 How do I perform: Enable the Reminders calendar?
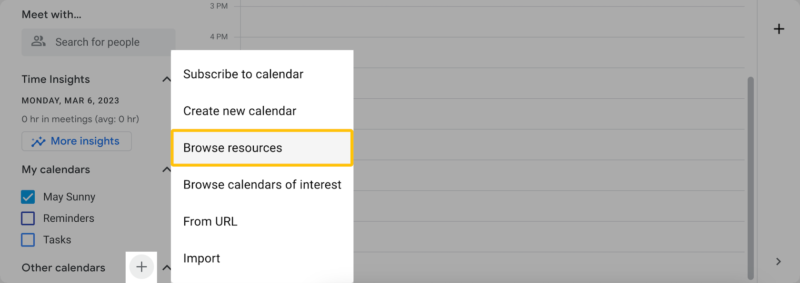point(28,218)
